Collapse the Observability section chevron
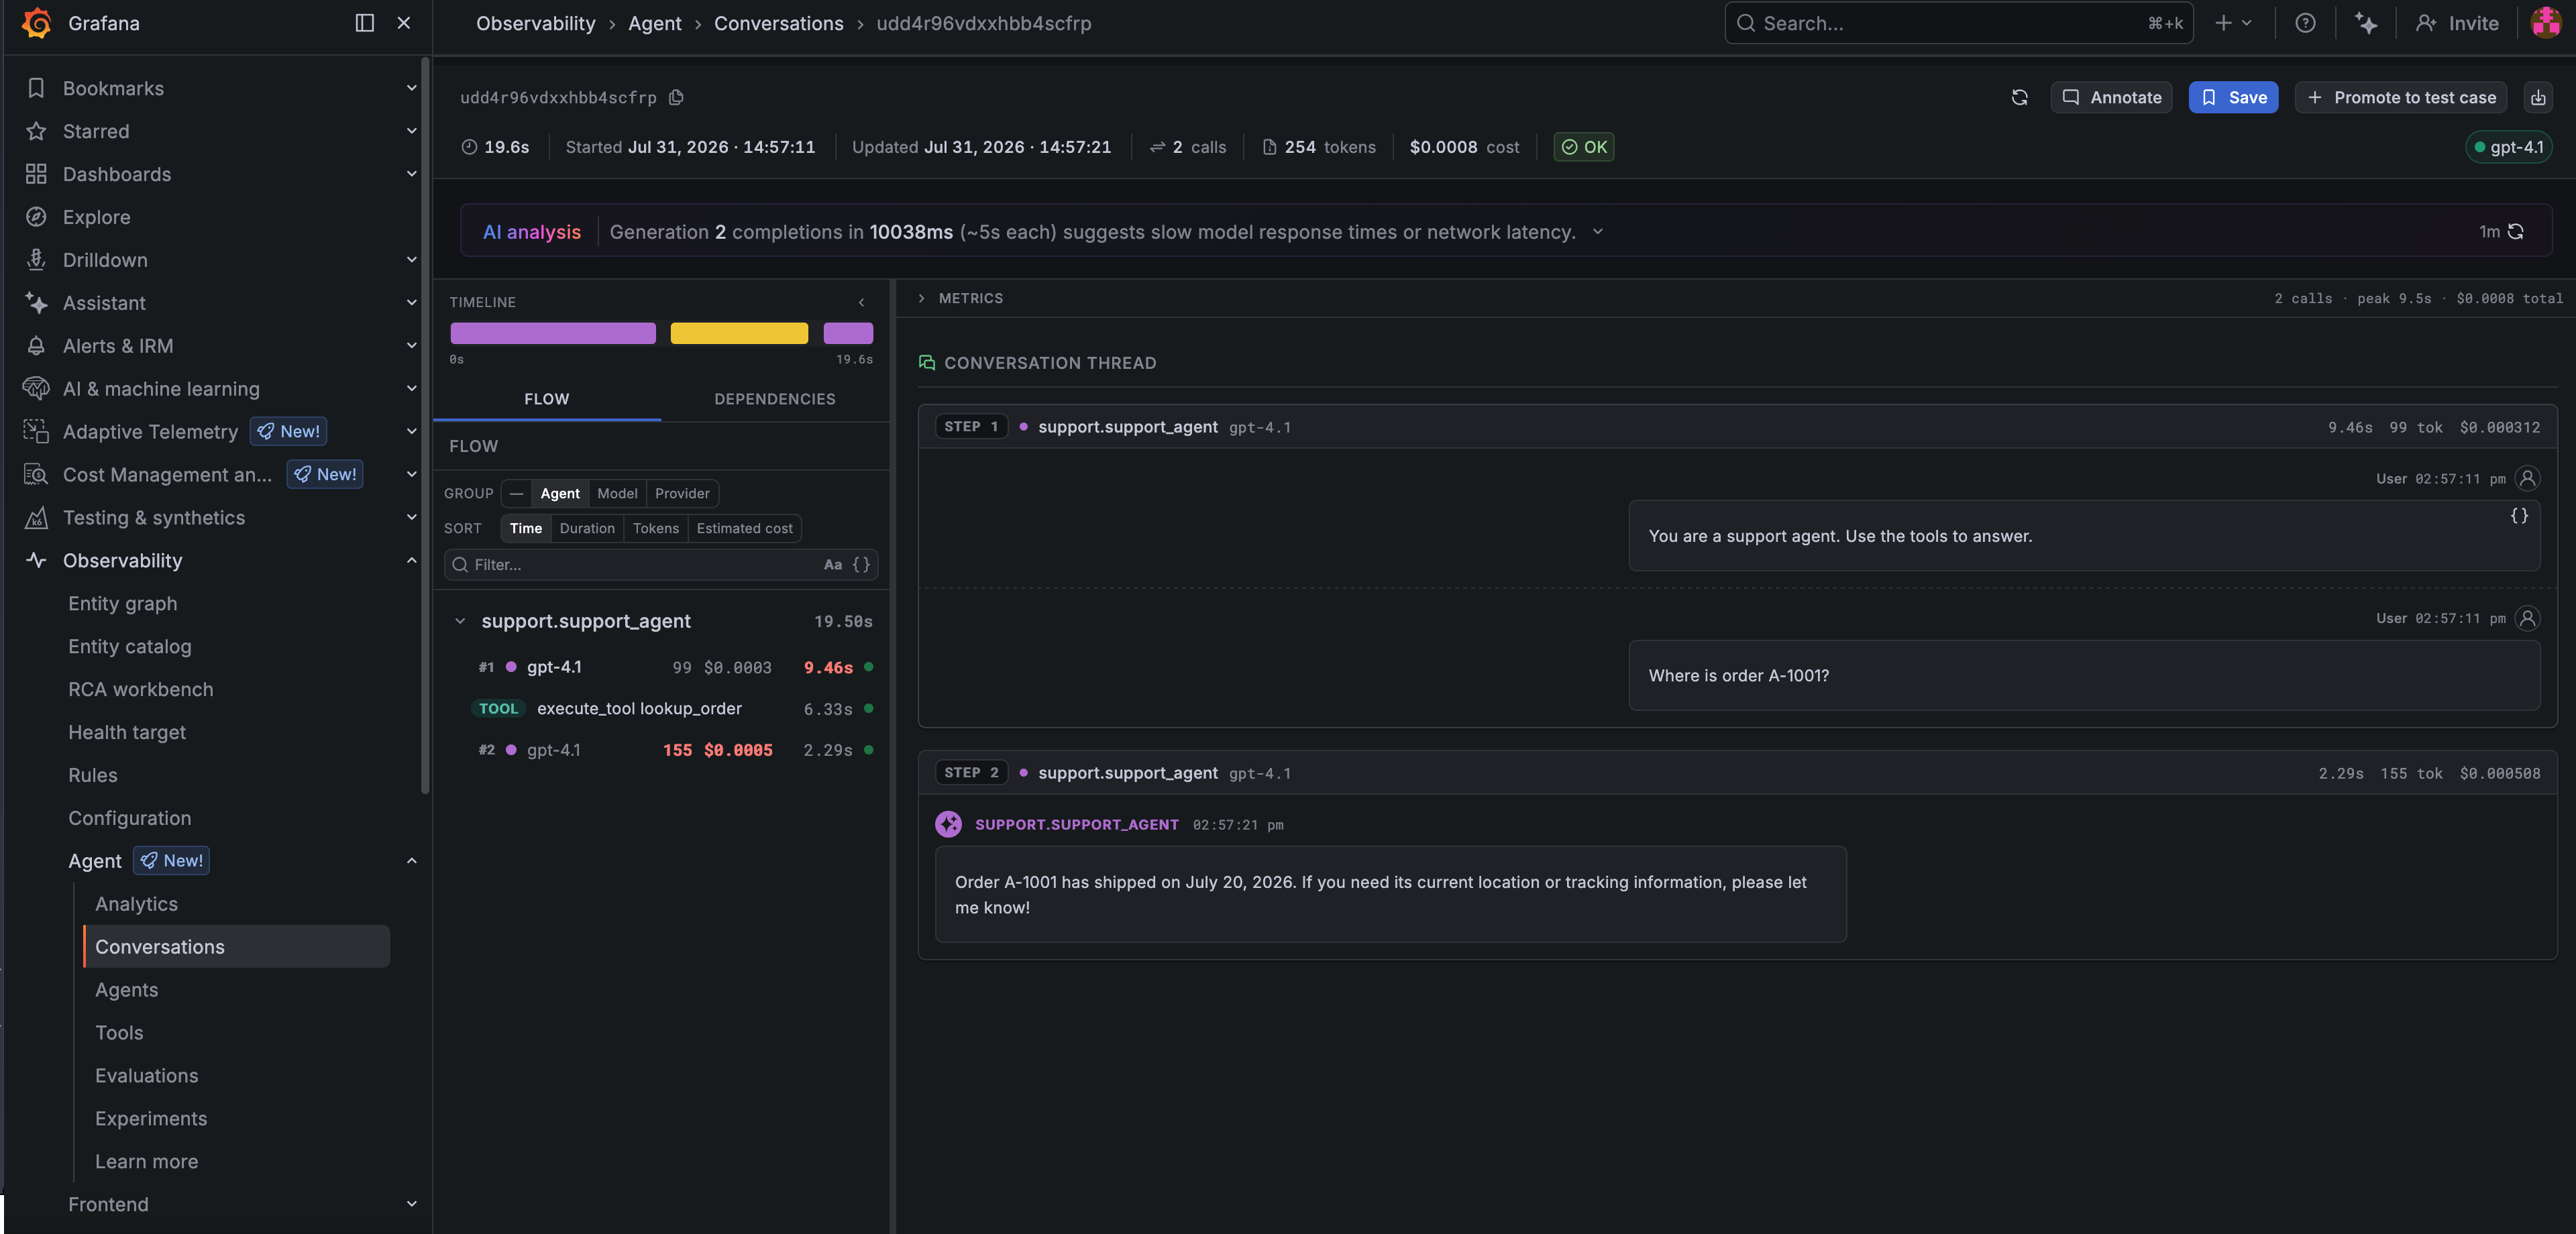 pyautogui.click(x=411, y=561)
